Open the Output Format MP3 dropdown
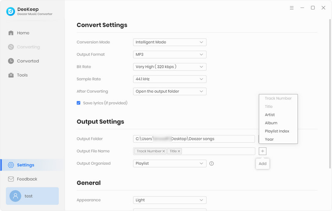 point(170,55)
